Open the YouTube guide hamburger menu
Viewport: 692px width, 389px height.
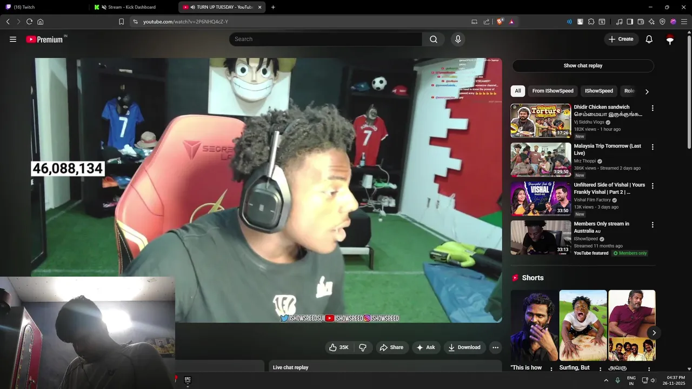(13, 39)
